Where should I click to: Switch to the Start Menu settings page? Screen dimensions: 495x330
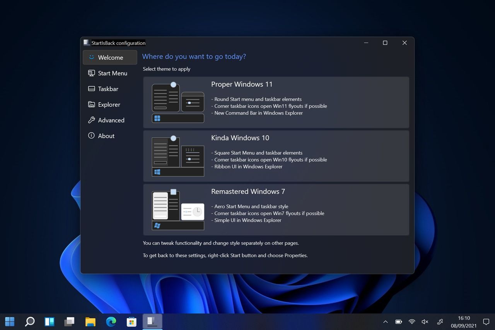110,73
